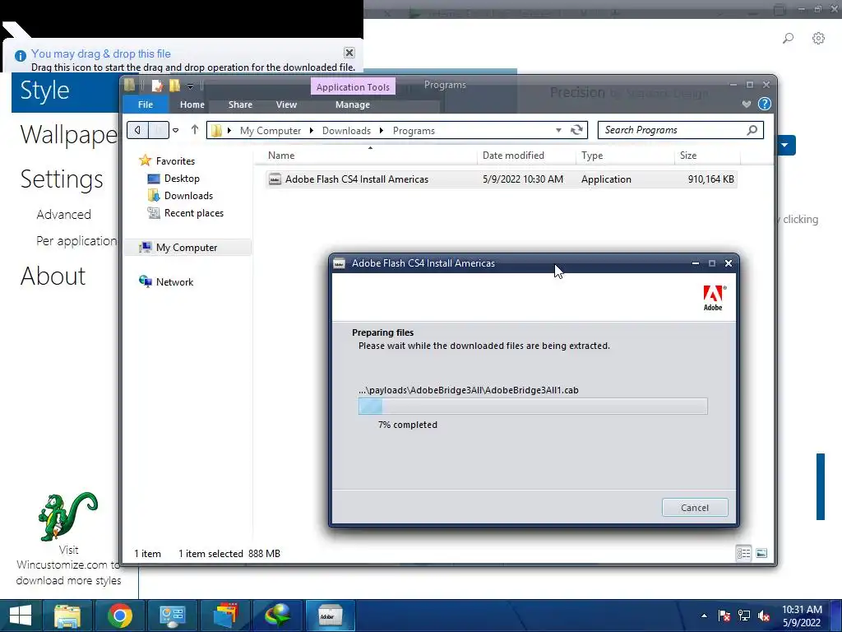Screen dimensions: 842x632
Task: Open Per application settings in the sidebar
Action: click(76, 241)
